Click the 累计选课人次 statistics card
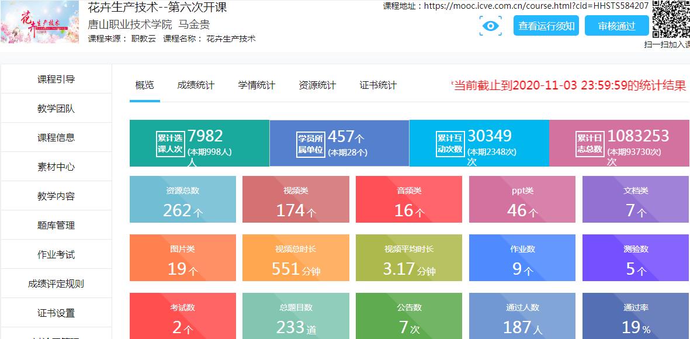Screen dimensions: 690x339 [199, 143]
